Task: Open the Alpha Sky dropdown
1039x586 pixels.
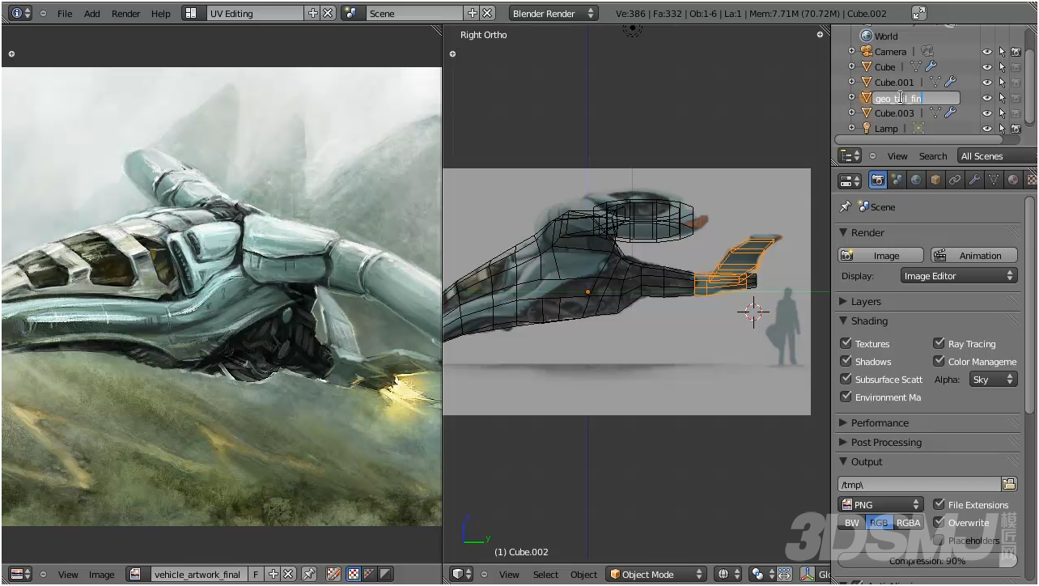Action: coord(993,379)
